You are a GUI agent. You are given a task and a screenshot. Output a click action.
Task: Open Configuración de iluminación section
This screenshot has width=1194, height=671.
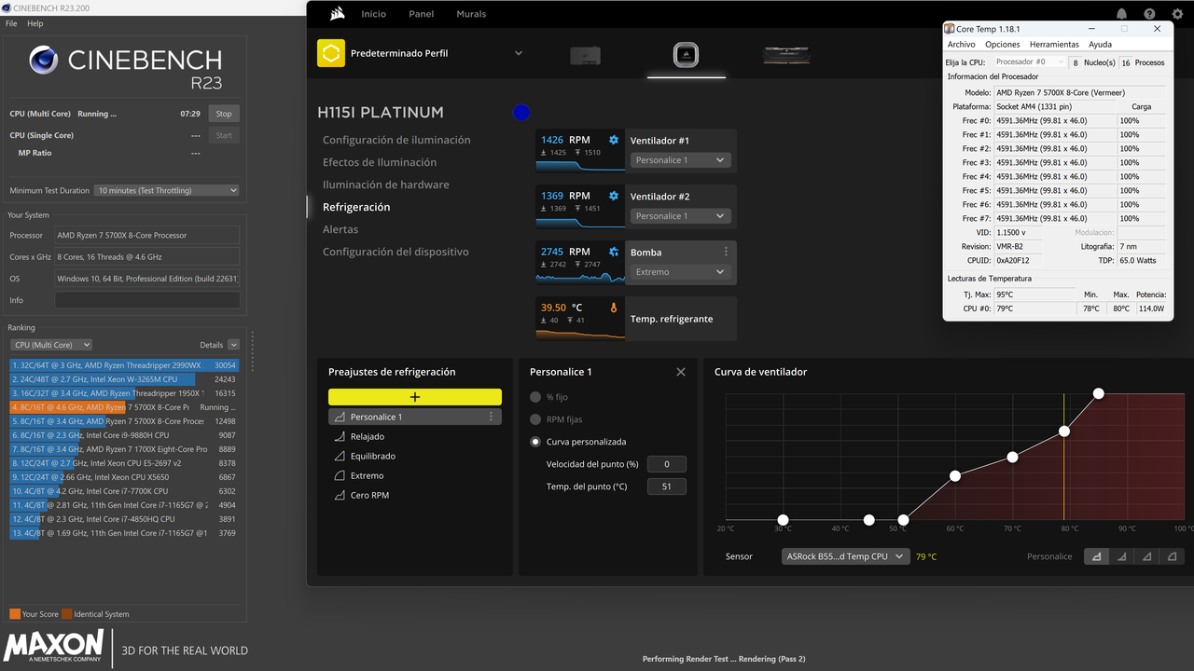[x=396, y=140]
